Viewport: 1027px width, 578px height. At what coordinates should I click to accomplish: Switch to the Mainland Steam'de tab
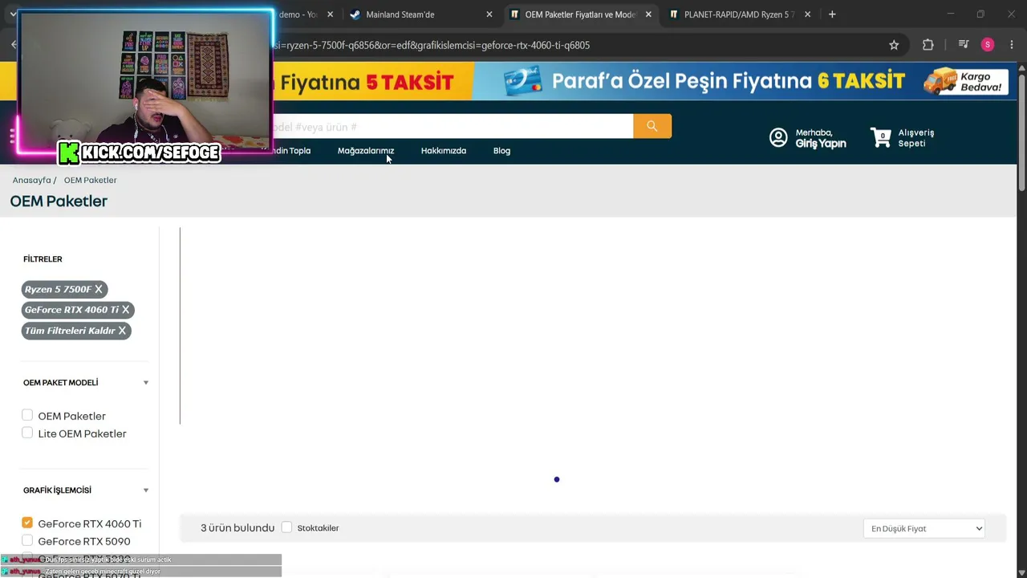pyautogui.click(x=420, y=14)
